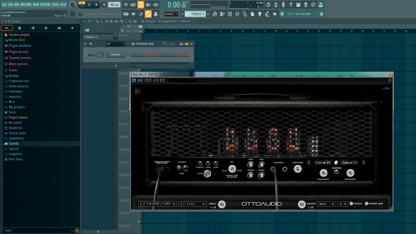Open the Piano roll view icon

pos(222,14)
